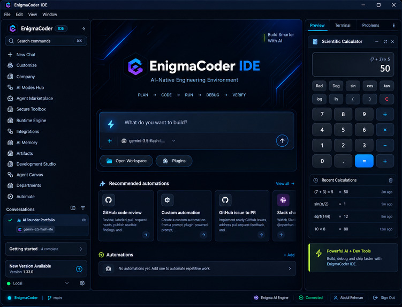Open Custom automation card arrow

pos(203,235)
